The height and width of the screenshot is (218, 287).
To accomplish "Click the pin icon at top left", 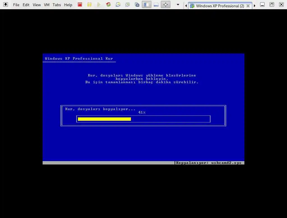I will click(6, 4).
